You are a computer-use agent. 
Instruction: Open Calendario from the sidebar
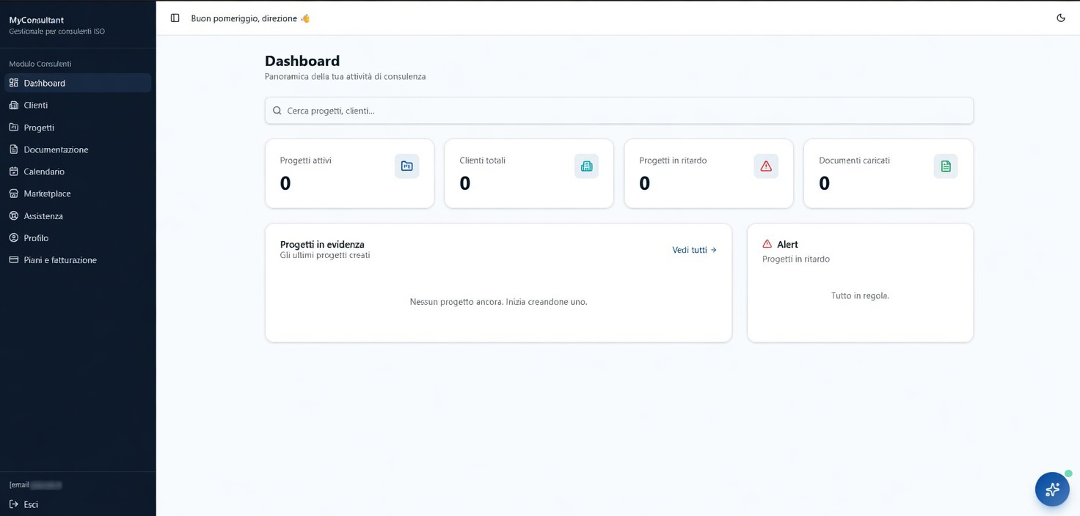pyautogui.click(x=78, y=171)
